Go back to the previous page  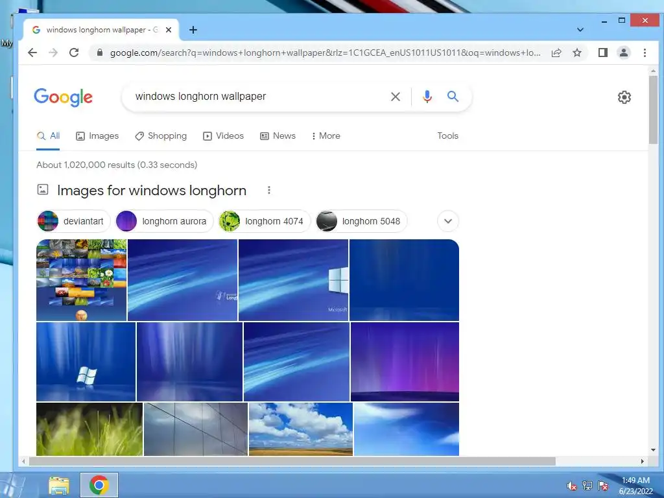point(32,53)
